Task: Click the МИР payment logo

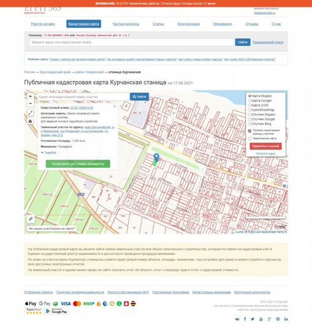Action: pos(89,304)
